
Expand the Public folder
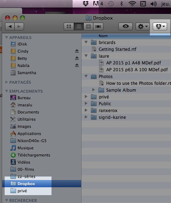point(86,103)
